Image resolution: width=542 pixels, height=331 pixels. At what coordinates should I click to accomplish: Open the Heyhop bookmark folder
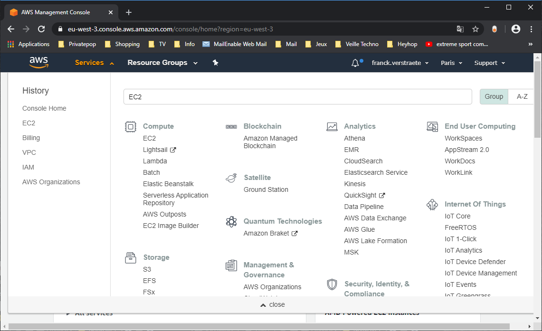pos(402,44)
